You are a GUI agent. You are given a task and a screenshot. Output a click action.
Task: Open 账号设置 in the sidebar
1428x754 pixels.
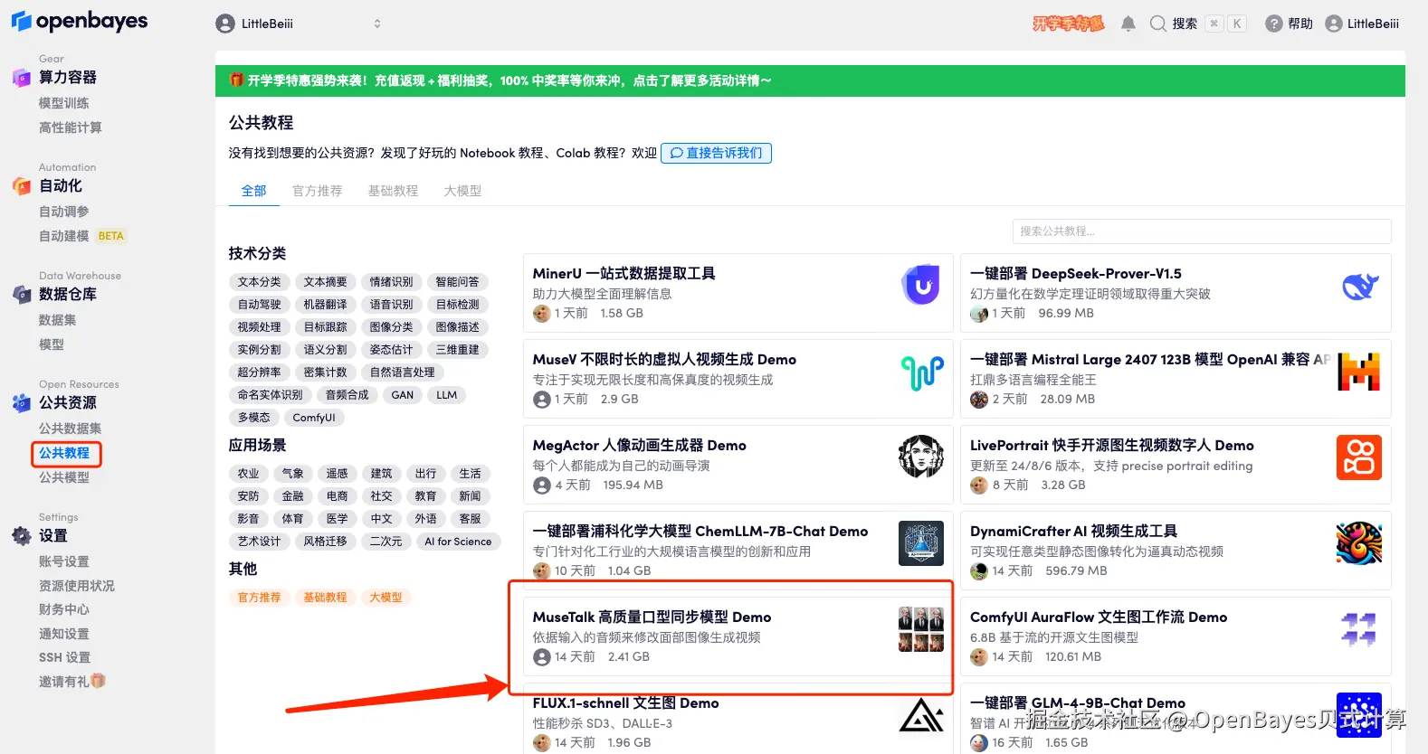coord(64,561)
